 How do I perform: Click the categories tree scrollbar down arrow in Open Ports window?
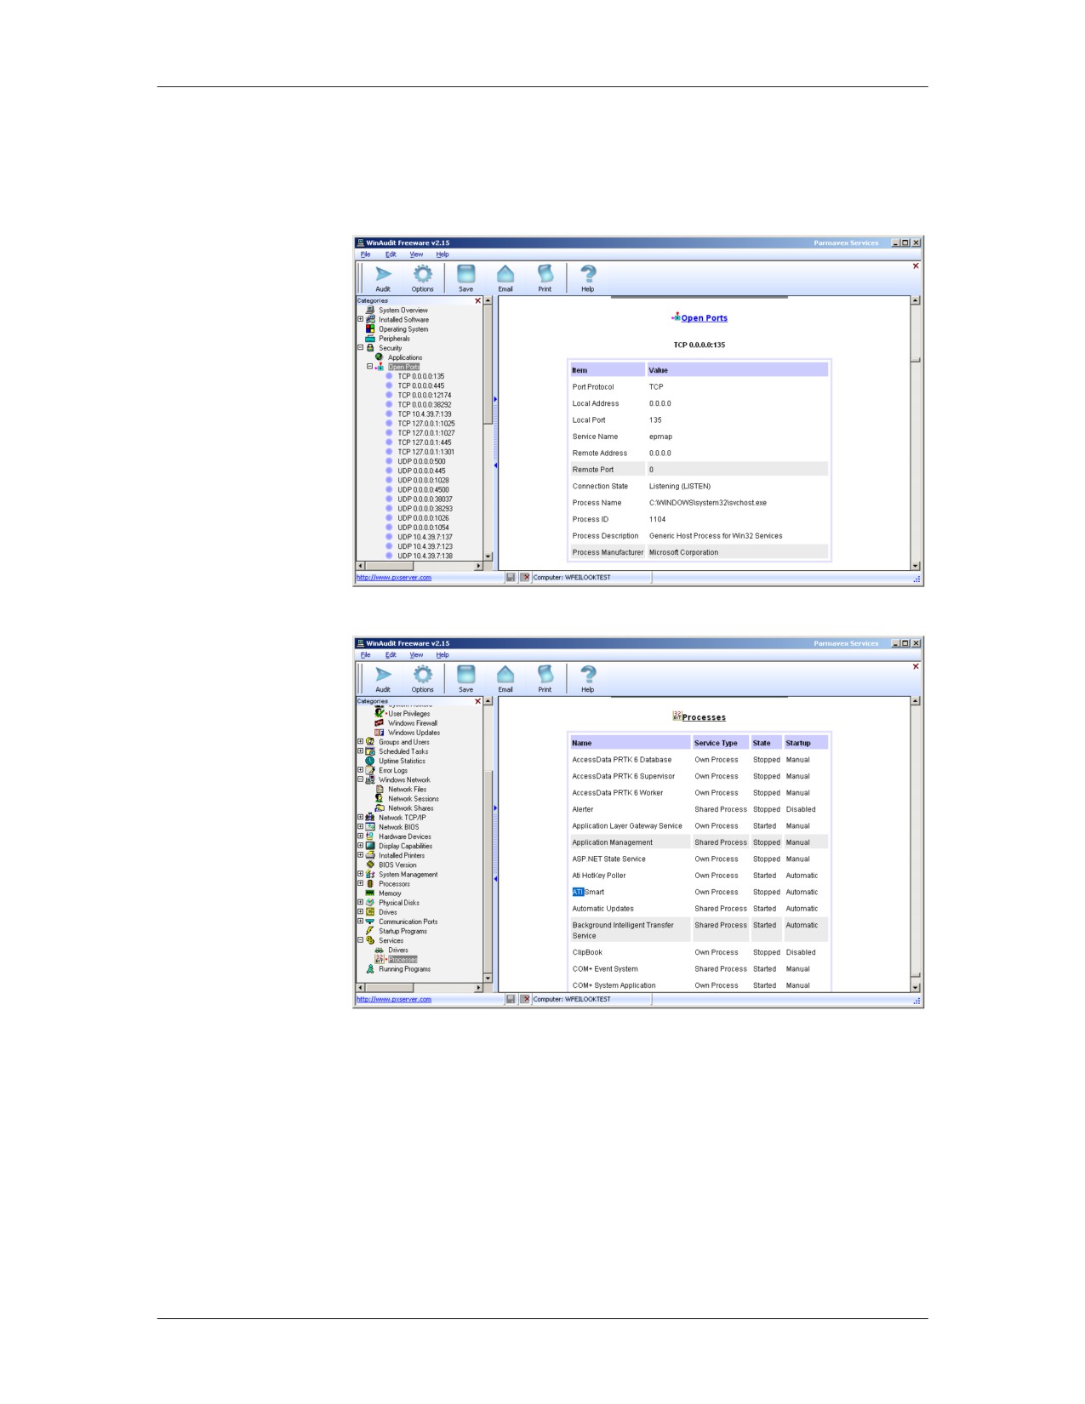(488, 556)
